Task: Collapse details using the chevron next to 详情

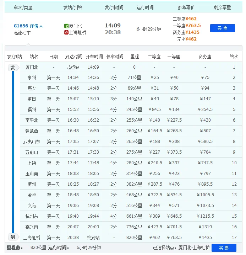Action: (41, 26)
